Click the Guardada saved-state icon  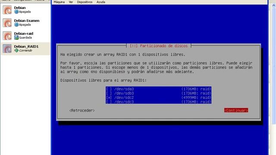(16, 37)
